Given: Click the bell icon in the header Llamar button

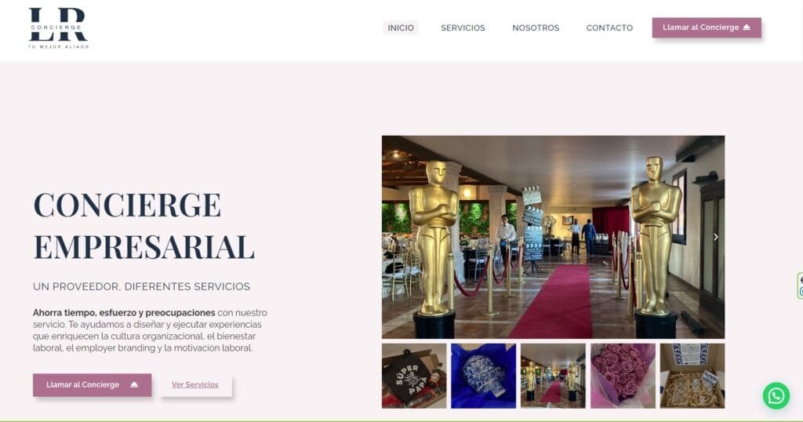Looking at the screenshot, I should tap(747, 27).
